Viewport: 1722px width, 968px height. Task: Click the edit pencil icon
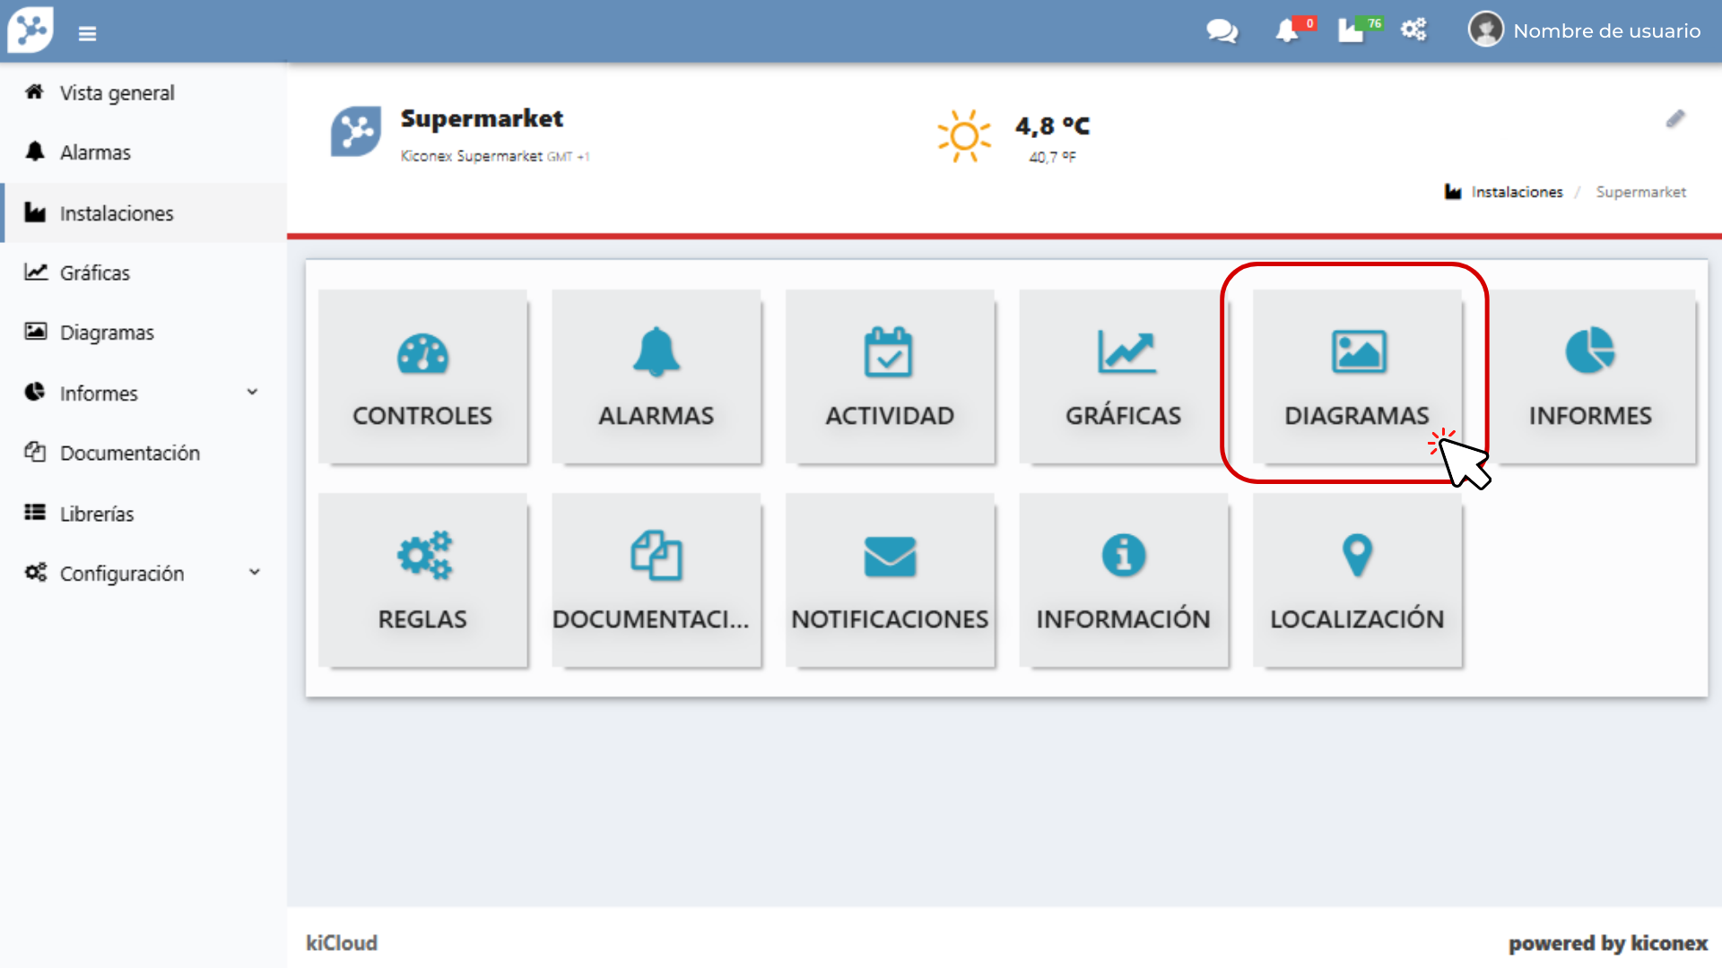1675,119
